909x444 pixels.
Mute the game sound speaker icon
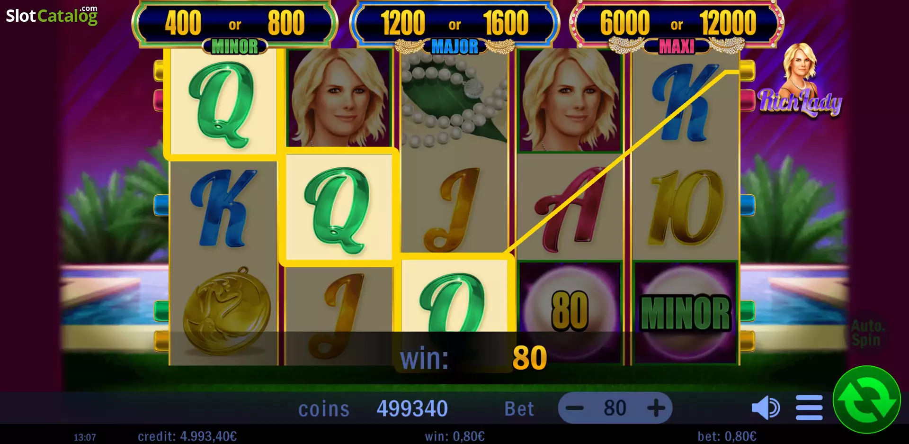point(766,408)
